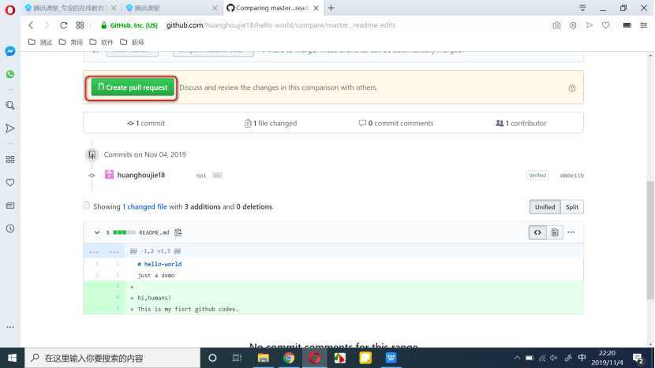Display the source diff with the code icon

pyautogui.click(x=537, y=232)
